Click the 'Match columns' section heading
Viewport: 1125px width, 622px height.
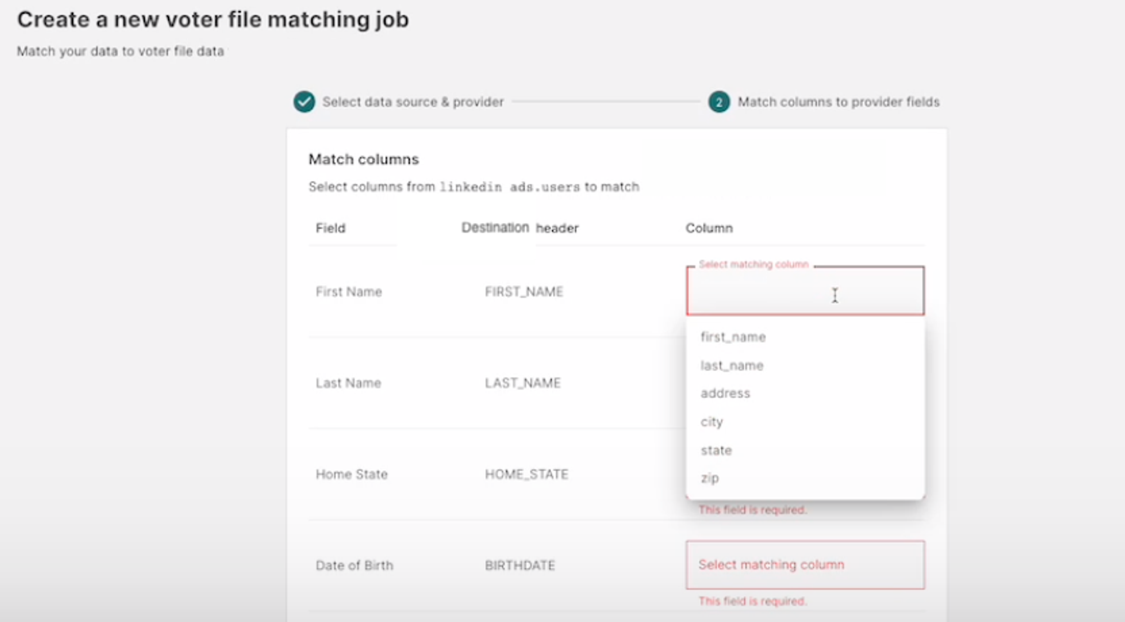click(x=363, y=159)
